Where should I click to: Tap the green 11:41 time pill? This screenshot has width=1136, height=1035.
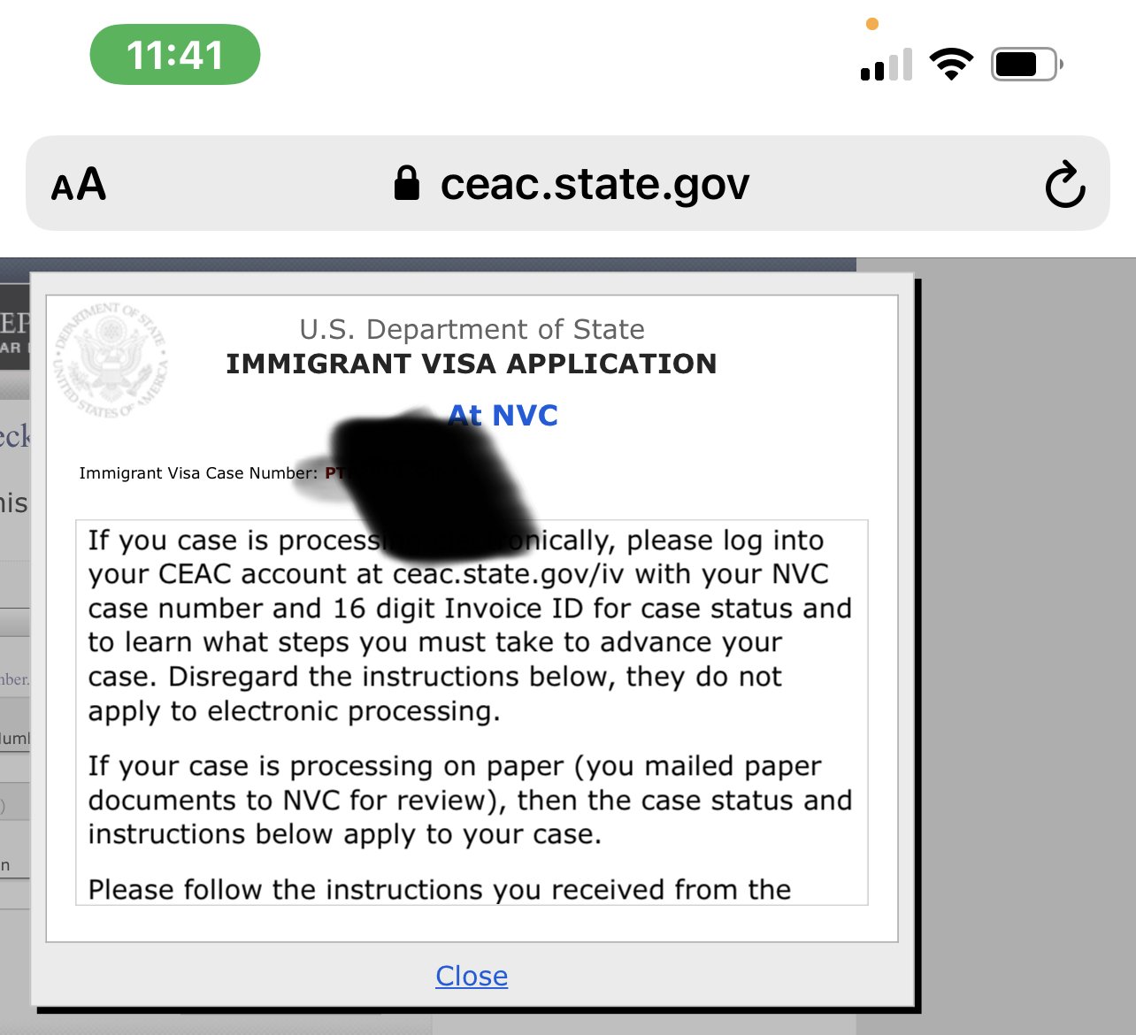175,55
